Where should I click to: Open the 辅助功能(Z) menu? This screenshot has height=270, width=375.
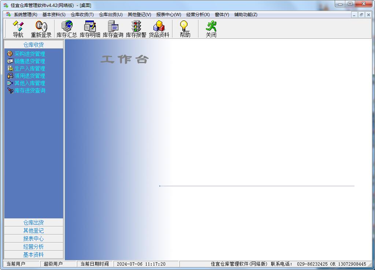(x=246, y=15)
